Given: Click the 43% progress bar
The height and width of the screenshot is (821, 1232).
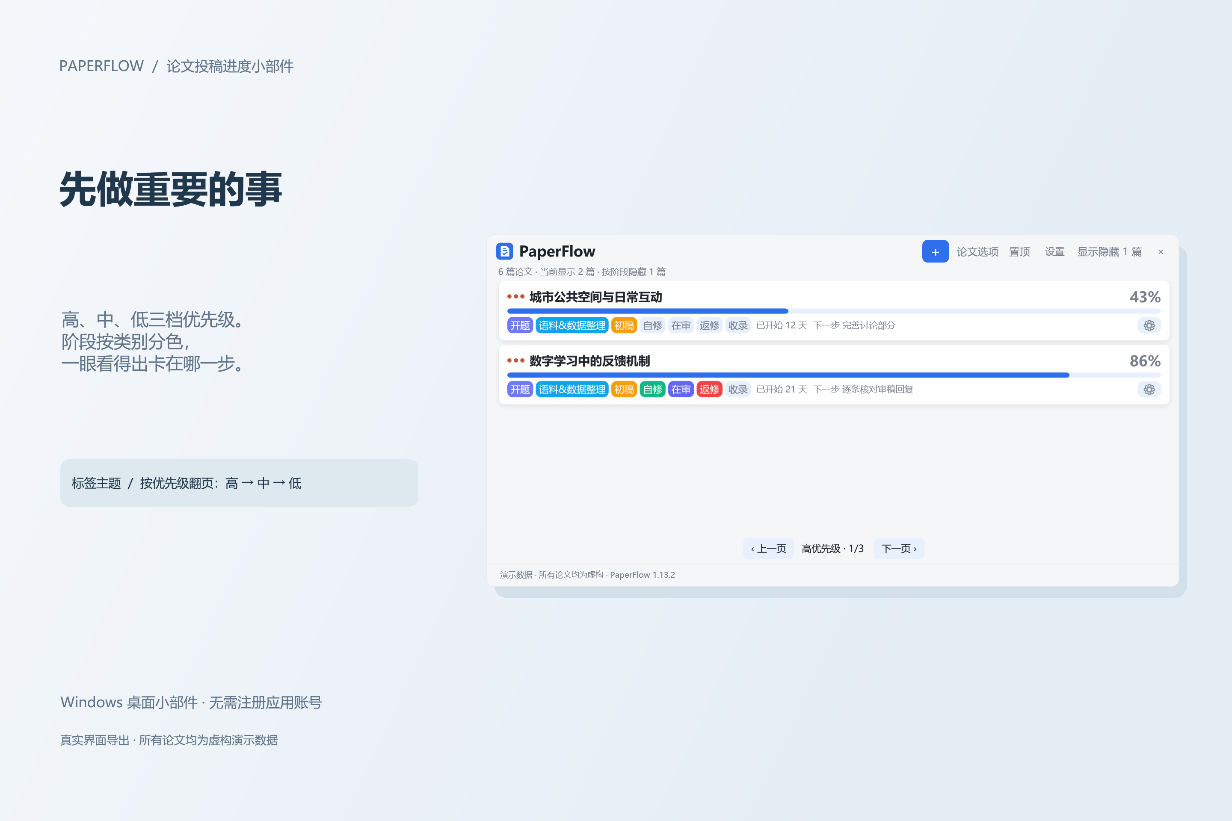Looking at the screenshot, I should [834, 312].
